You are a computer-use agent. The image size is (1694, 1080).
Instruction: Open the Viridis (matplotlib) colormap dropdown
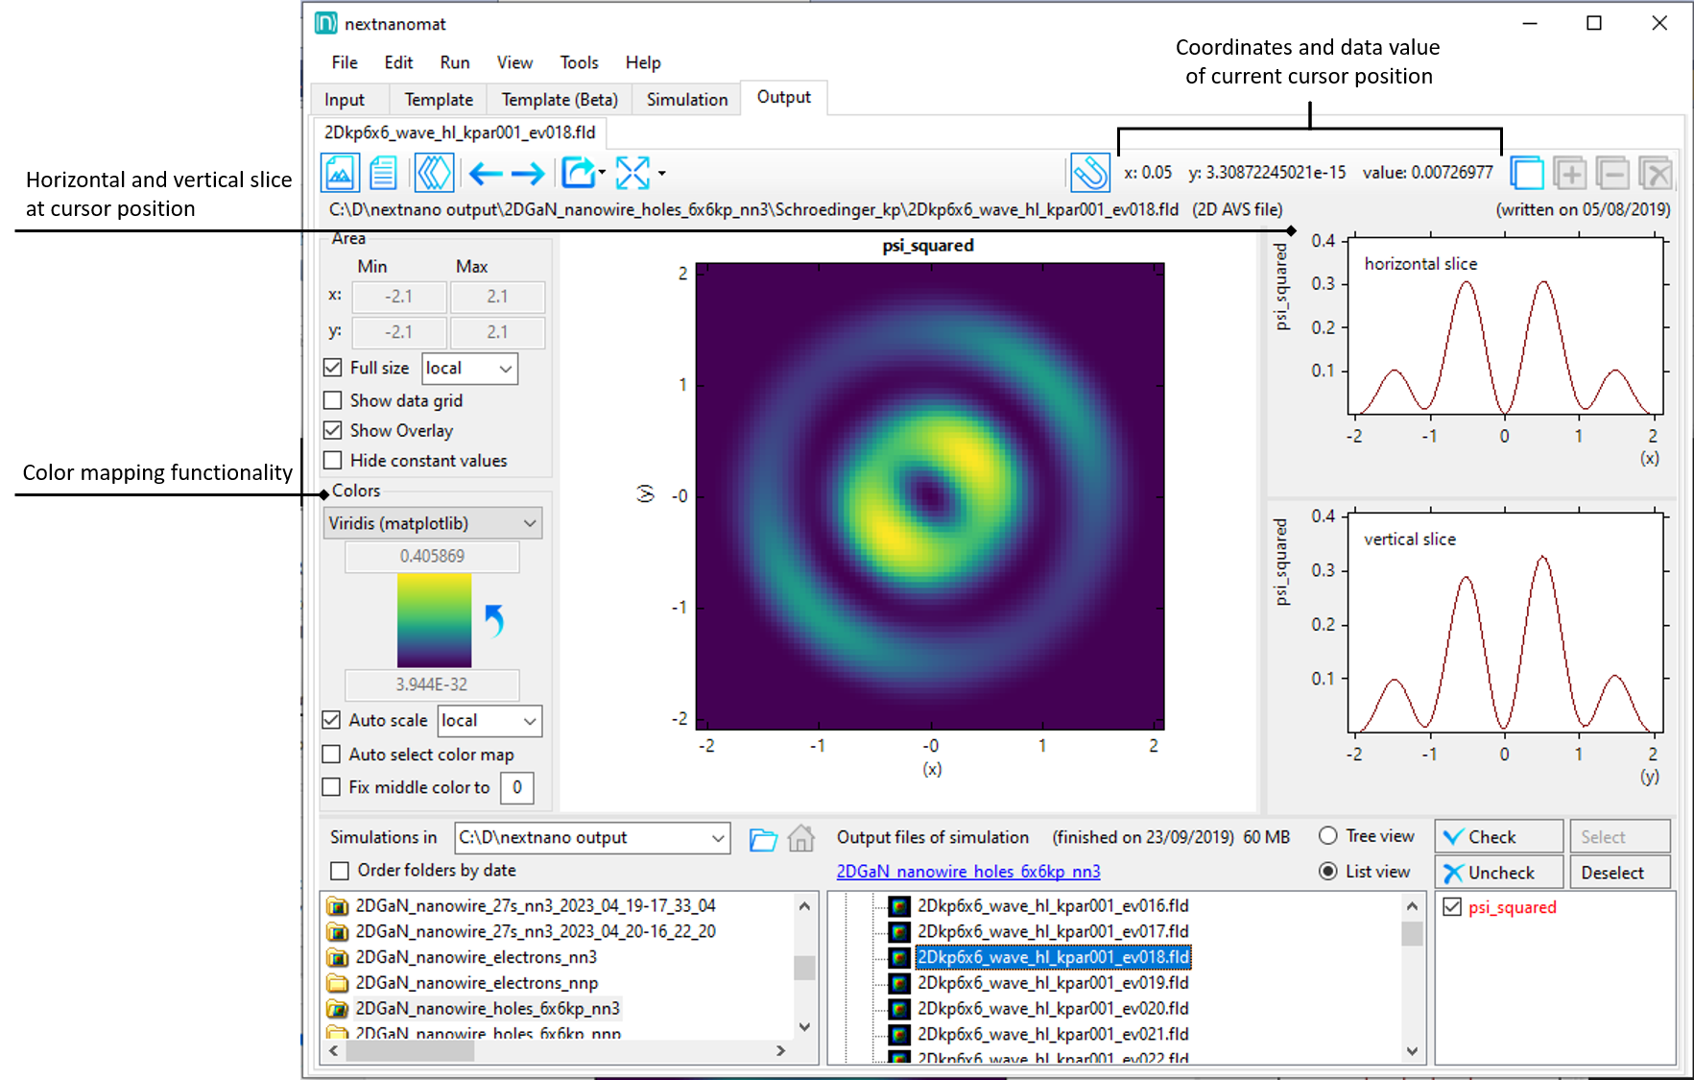432,523
